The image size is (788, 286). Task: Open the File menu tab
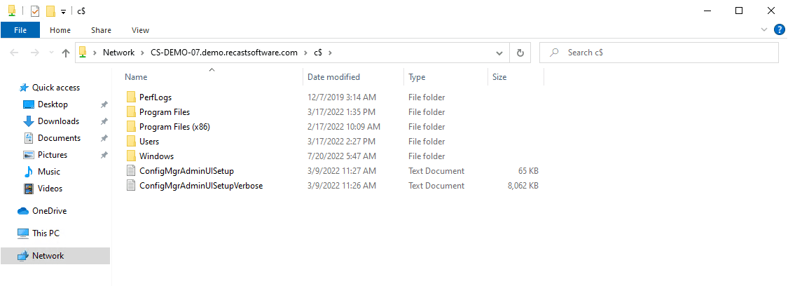point(20,30)
